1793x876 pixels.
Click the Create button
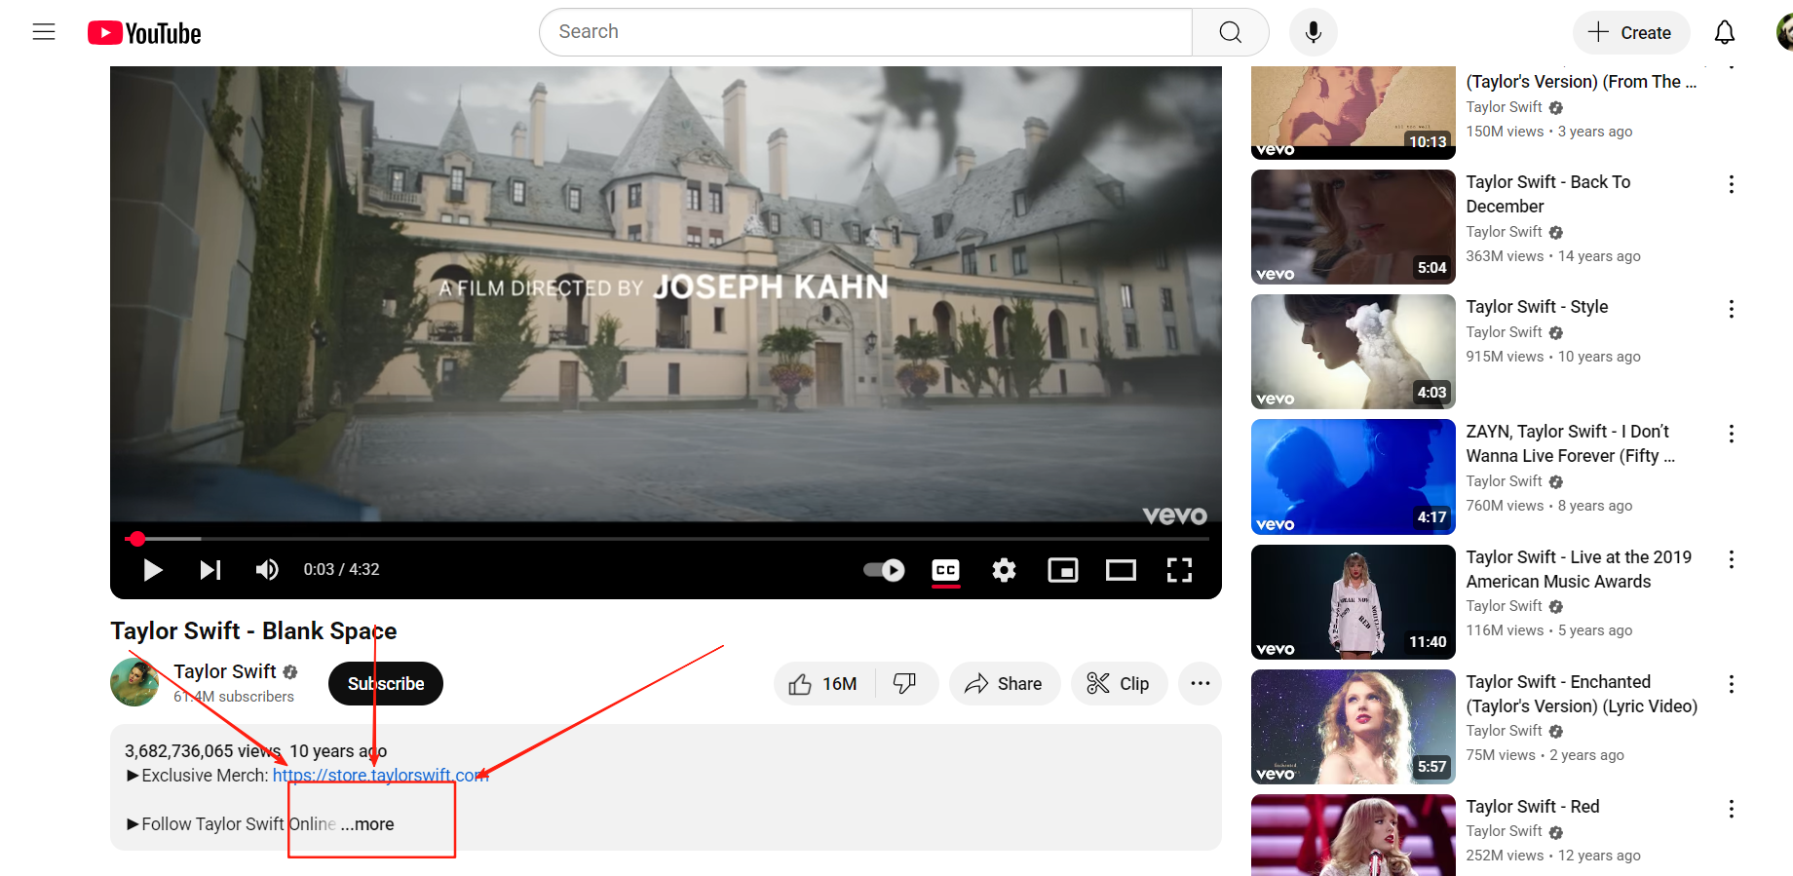pos(1630,32)
